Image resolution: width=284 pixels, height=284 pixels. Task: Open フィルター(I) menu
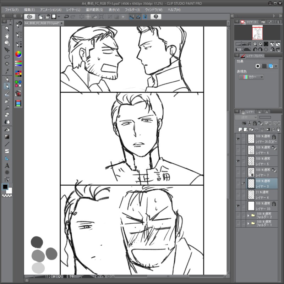(x=132, y=10)
